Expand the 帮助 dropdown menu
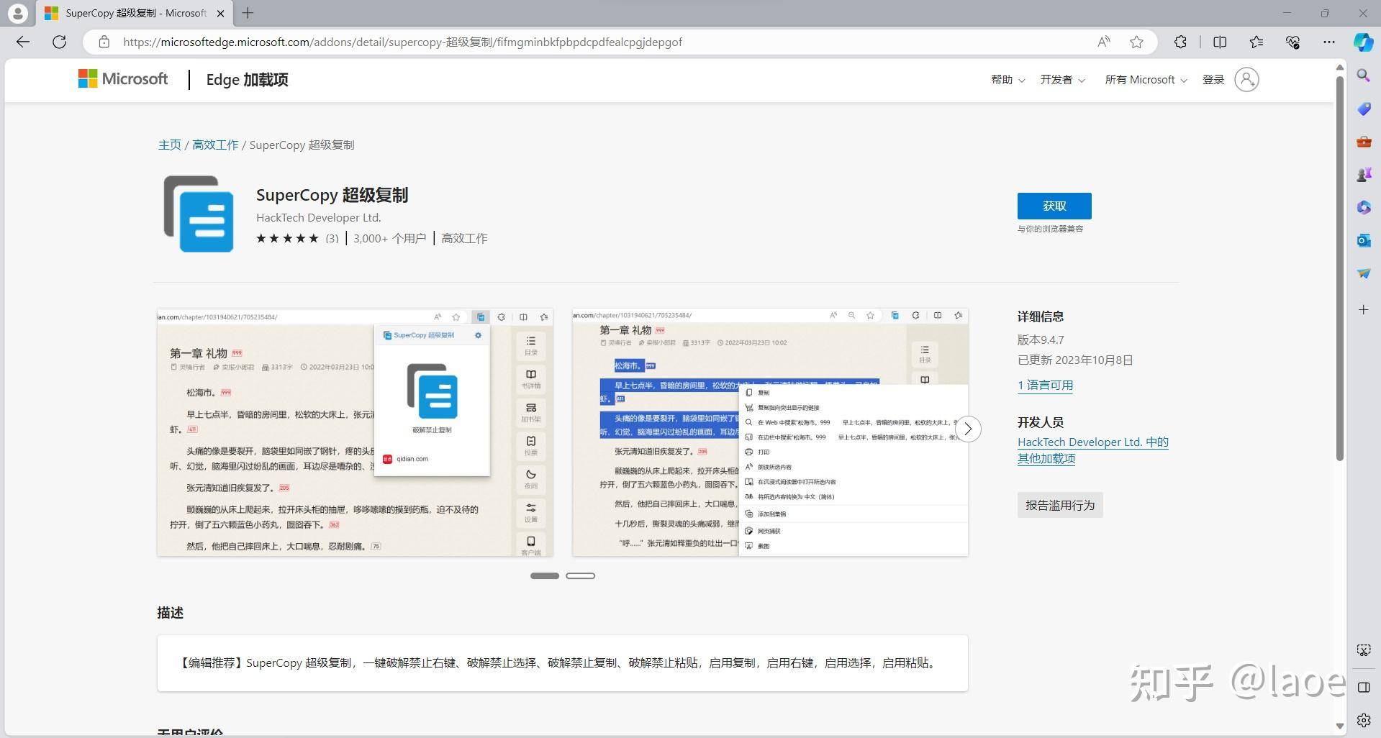Screen dimensions: 1381x738 point(1008,80)
